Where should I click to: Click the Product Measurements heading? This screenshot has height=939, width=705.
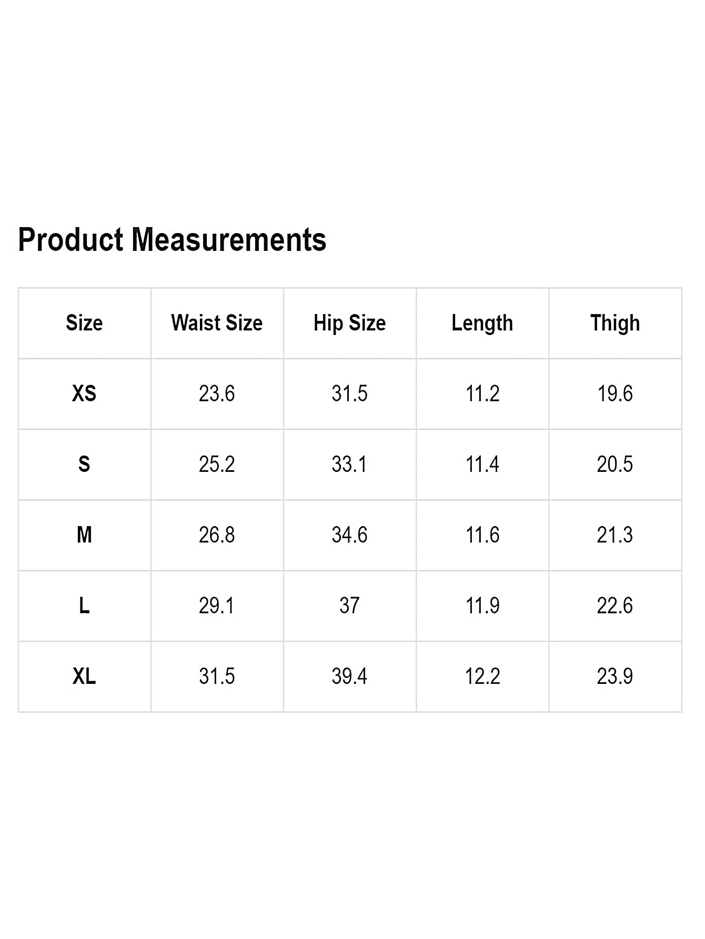coord(172,240)
